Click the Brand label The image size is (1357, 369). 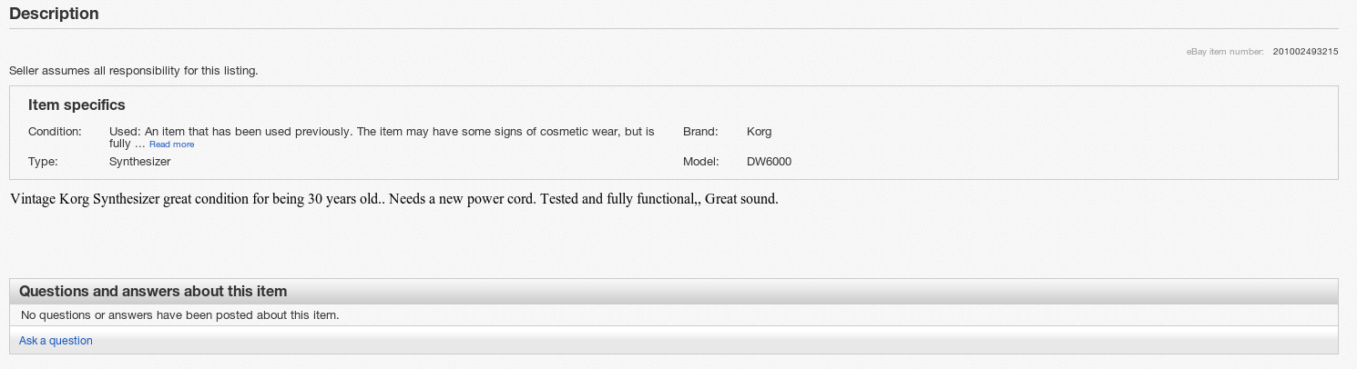tap(700, 132)
